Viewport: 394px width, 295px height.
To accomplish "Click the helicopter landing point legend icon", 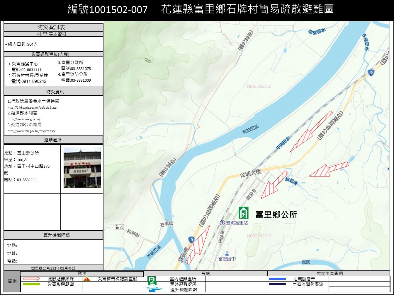I will click(x=154, y=290).
